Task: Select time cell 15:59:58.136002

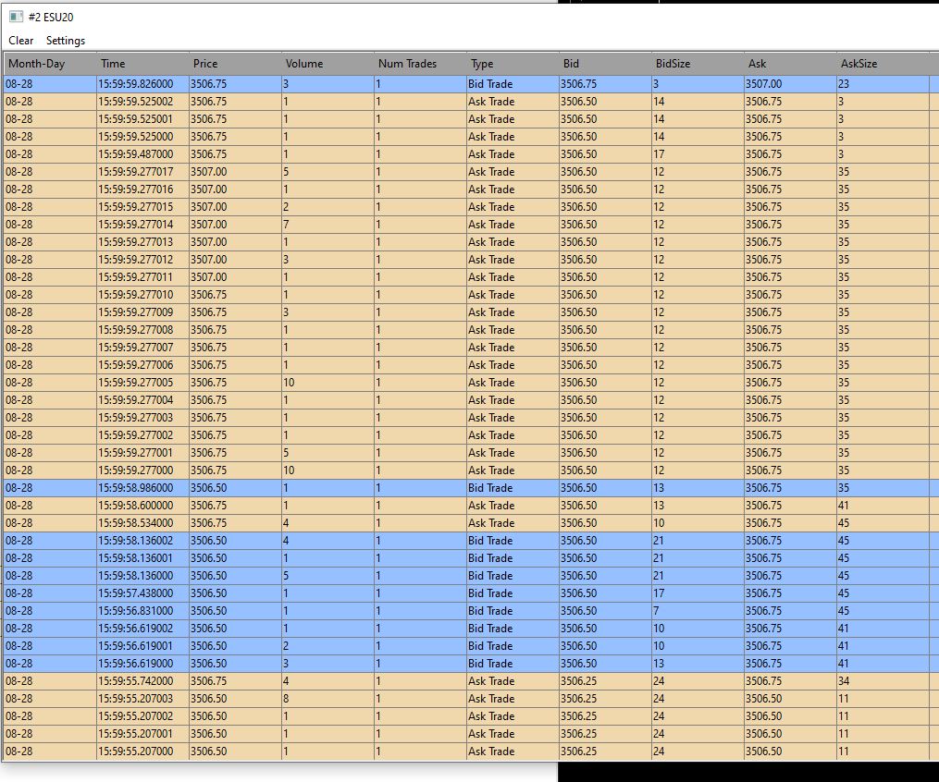Action: pos(142,540)
